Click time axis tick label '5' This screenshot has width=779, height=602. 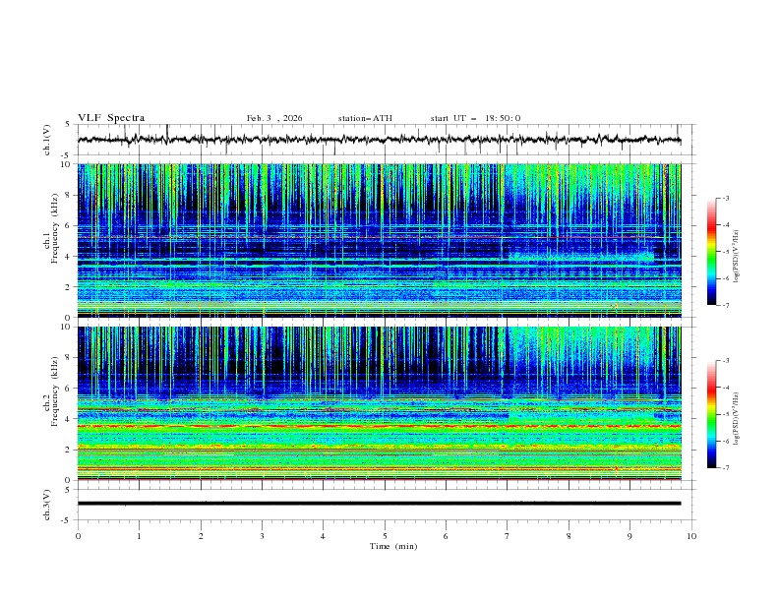[x=385, y=536]
